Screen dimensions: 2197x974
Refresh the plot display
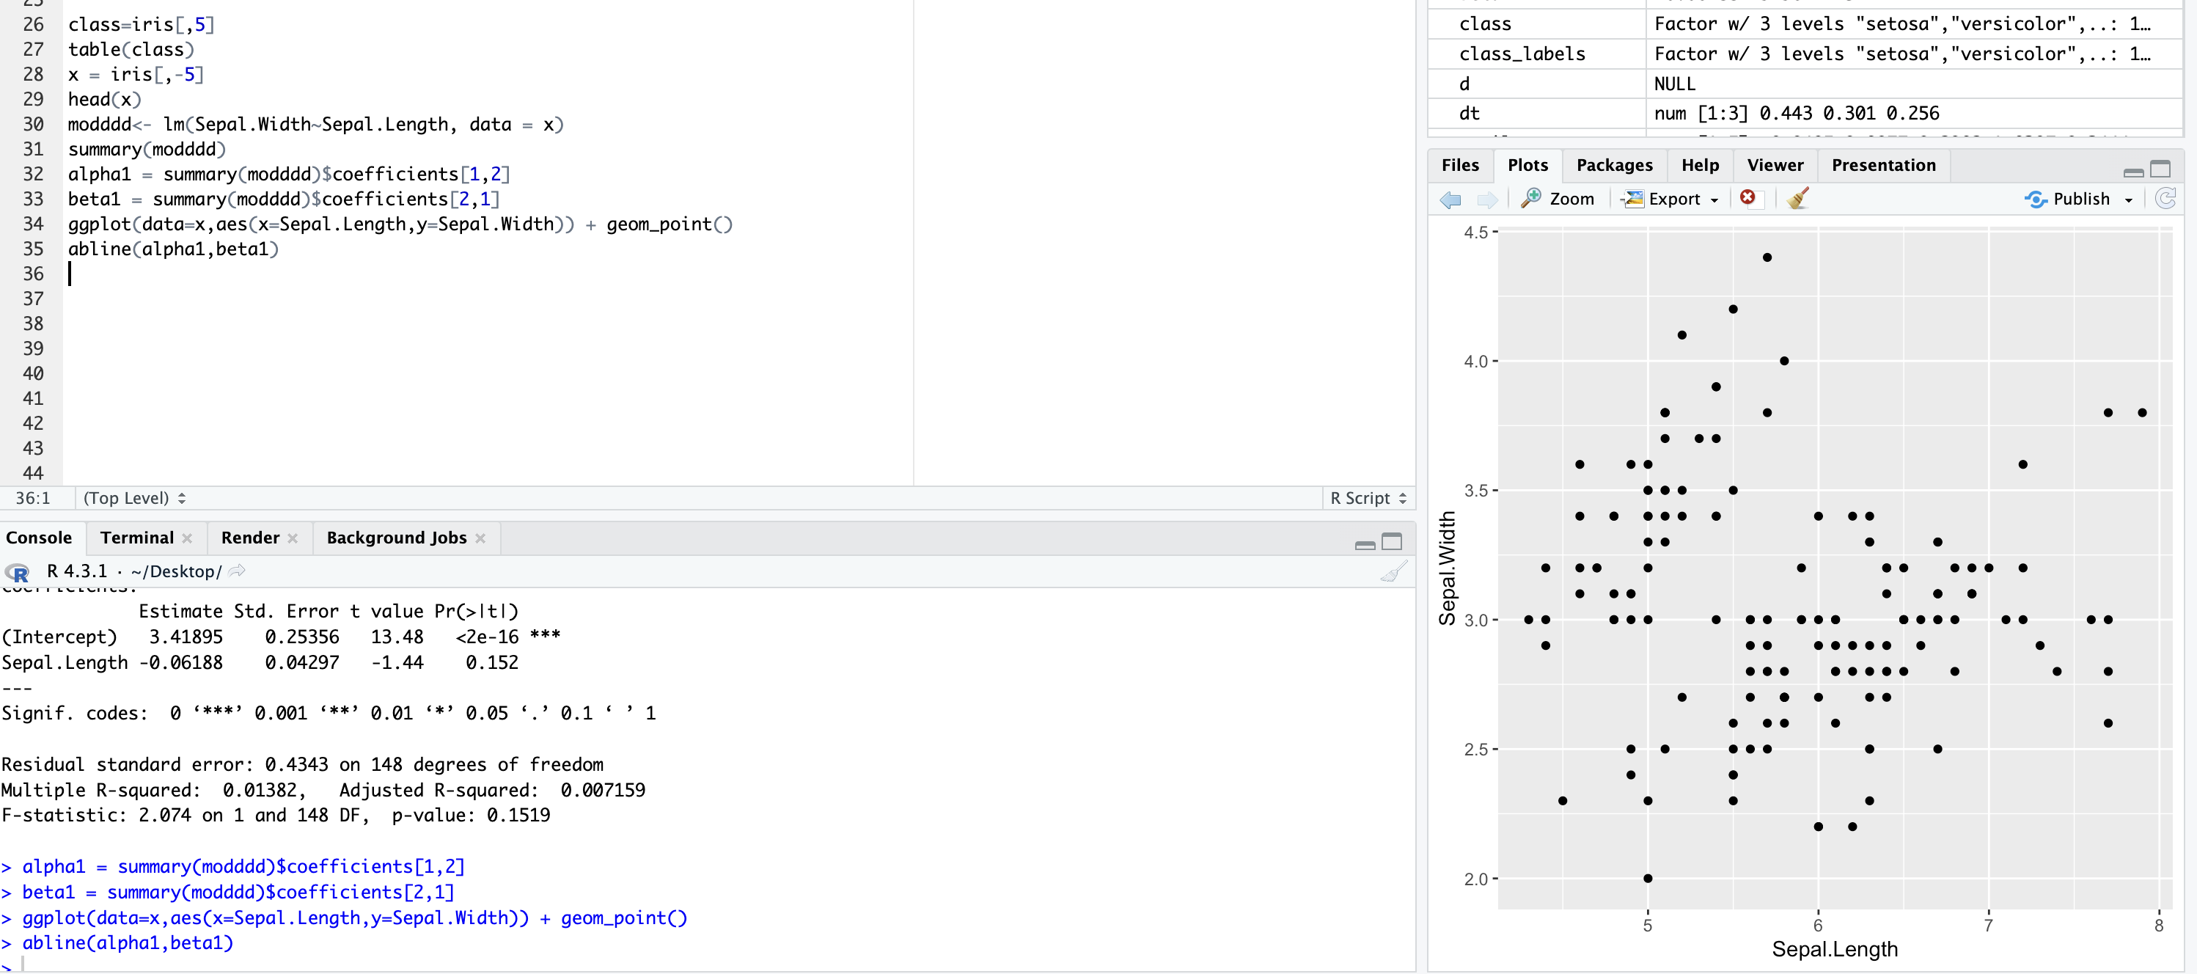click(2167, 198)
